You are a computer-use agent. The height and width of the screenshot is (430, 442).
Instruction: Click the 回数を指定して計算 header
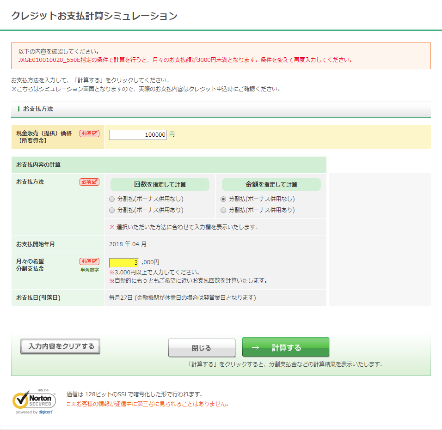160,184
